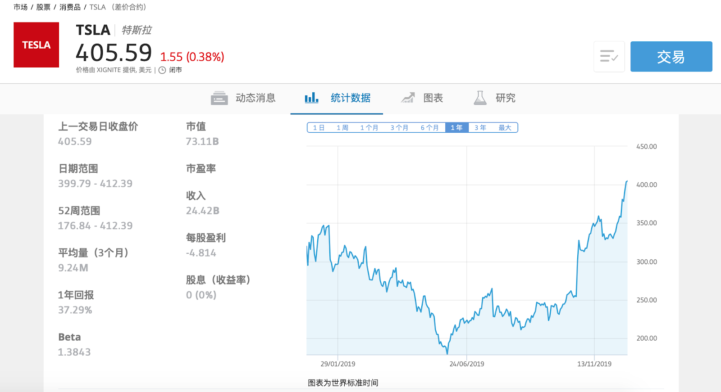This screenshot has height=392, width=721.
Task: Click the 统计数据 bar chart icon
Action: tap(311, 98)
